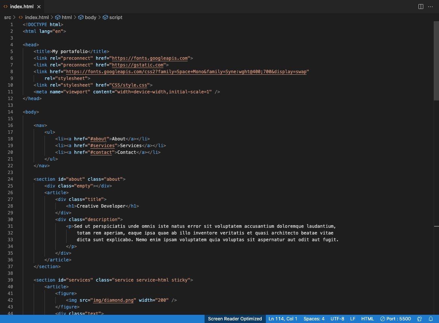Open the Spaces: 4 indentation selector

[x=314, y=319]
